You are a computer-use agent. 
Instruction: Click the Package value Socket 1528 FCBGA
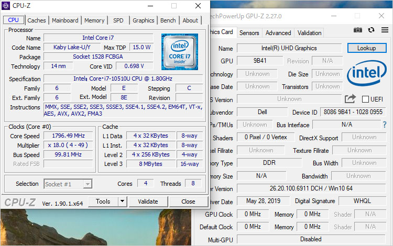click(x=98, y=57)
